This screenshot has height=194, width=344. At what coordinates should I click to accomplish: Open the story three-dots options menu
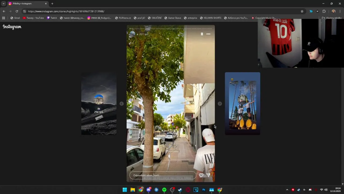[x=208, y=34]
